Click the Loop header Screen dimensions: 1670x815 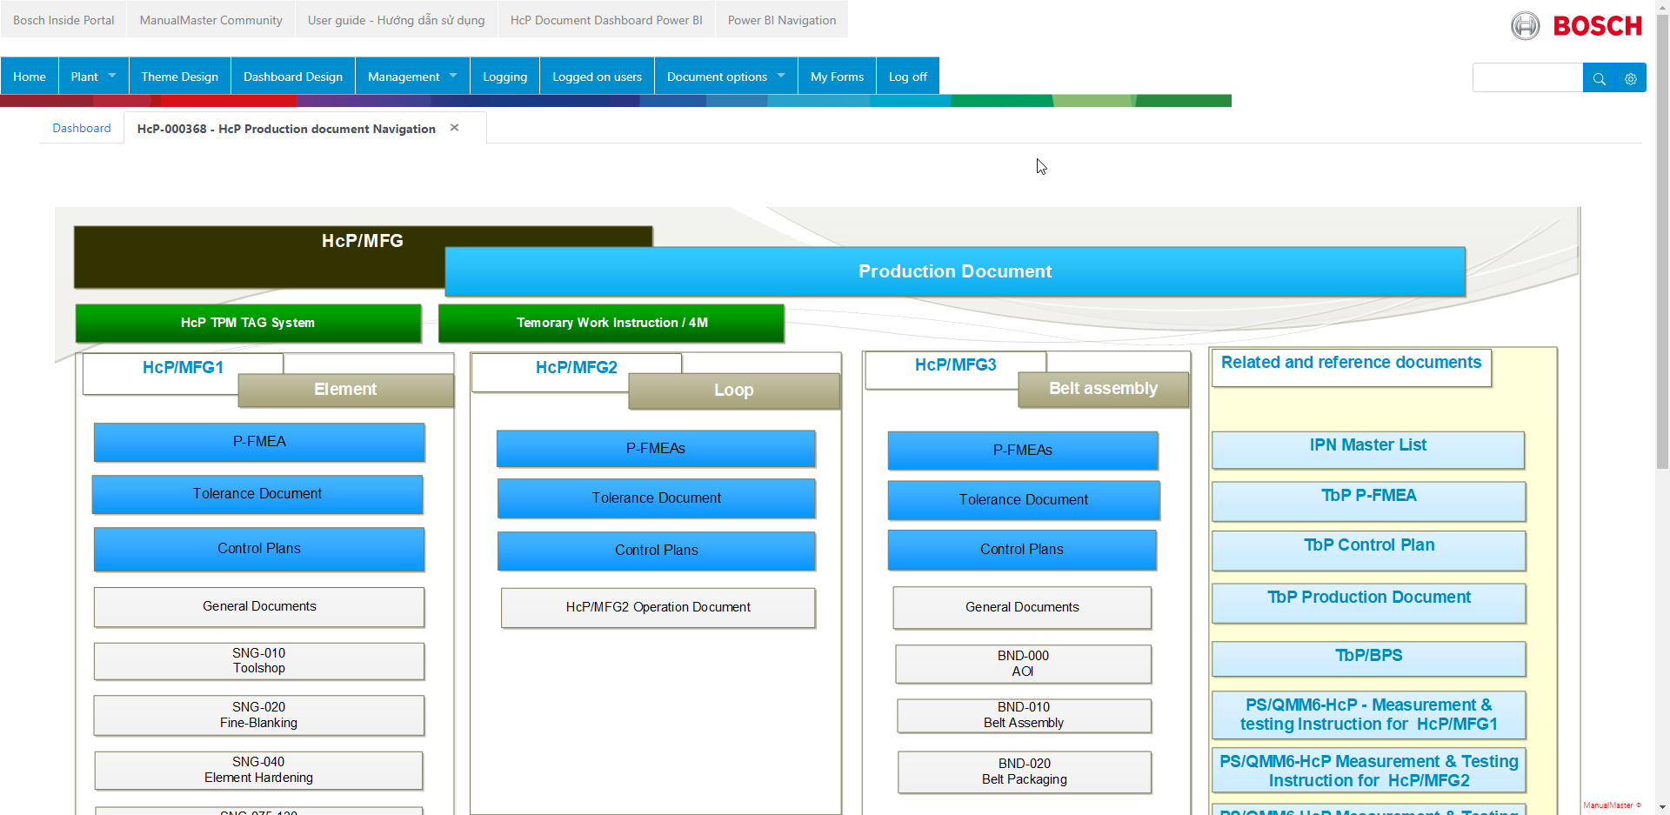(x=733, y=391)
